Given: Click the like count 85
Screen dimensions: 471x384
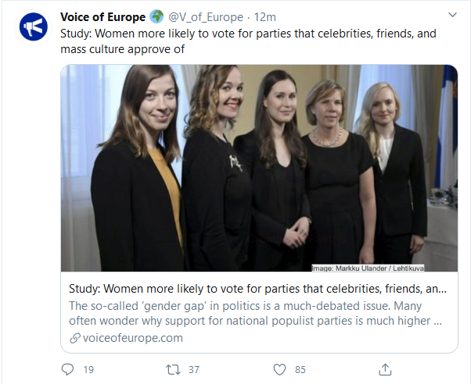Looking at the screenshot, I should 300,369.
